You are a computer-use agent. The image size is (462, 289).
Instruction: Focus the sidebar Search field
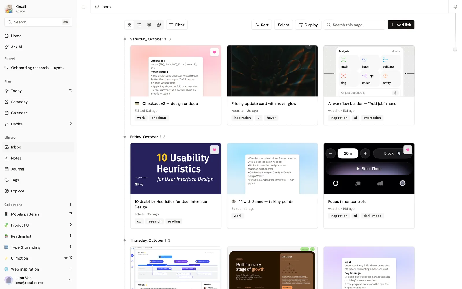pos(38,22)
